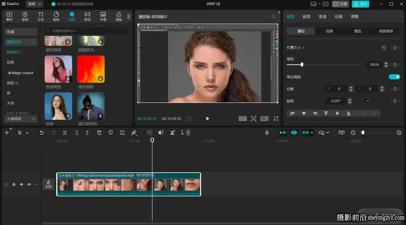Click the player focus frame icon
Screen dimensions: 406x225
click(x=253, y=118)
